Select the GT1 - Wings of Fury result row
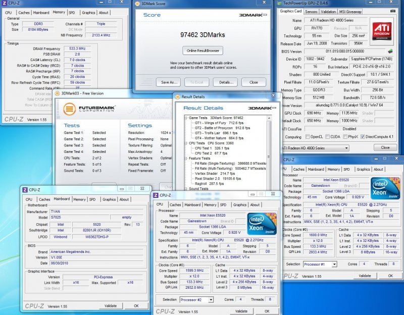The image size is (404, 315). tap(219, 123)
